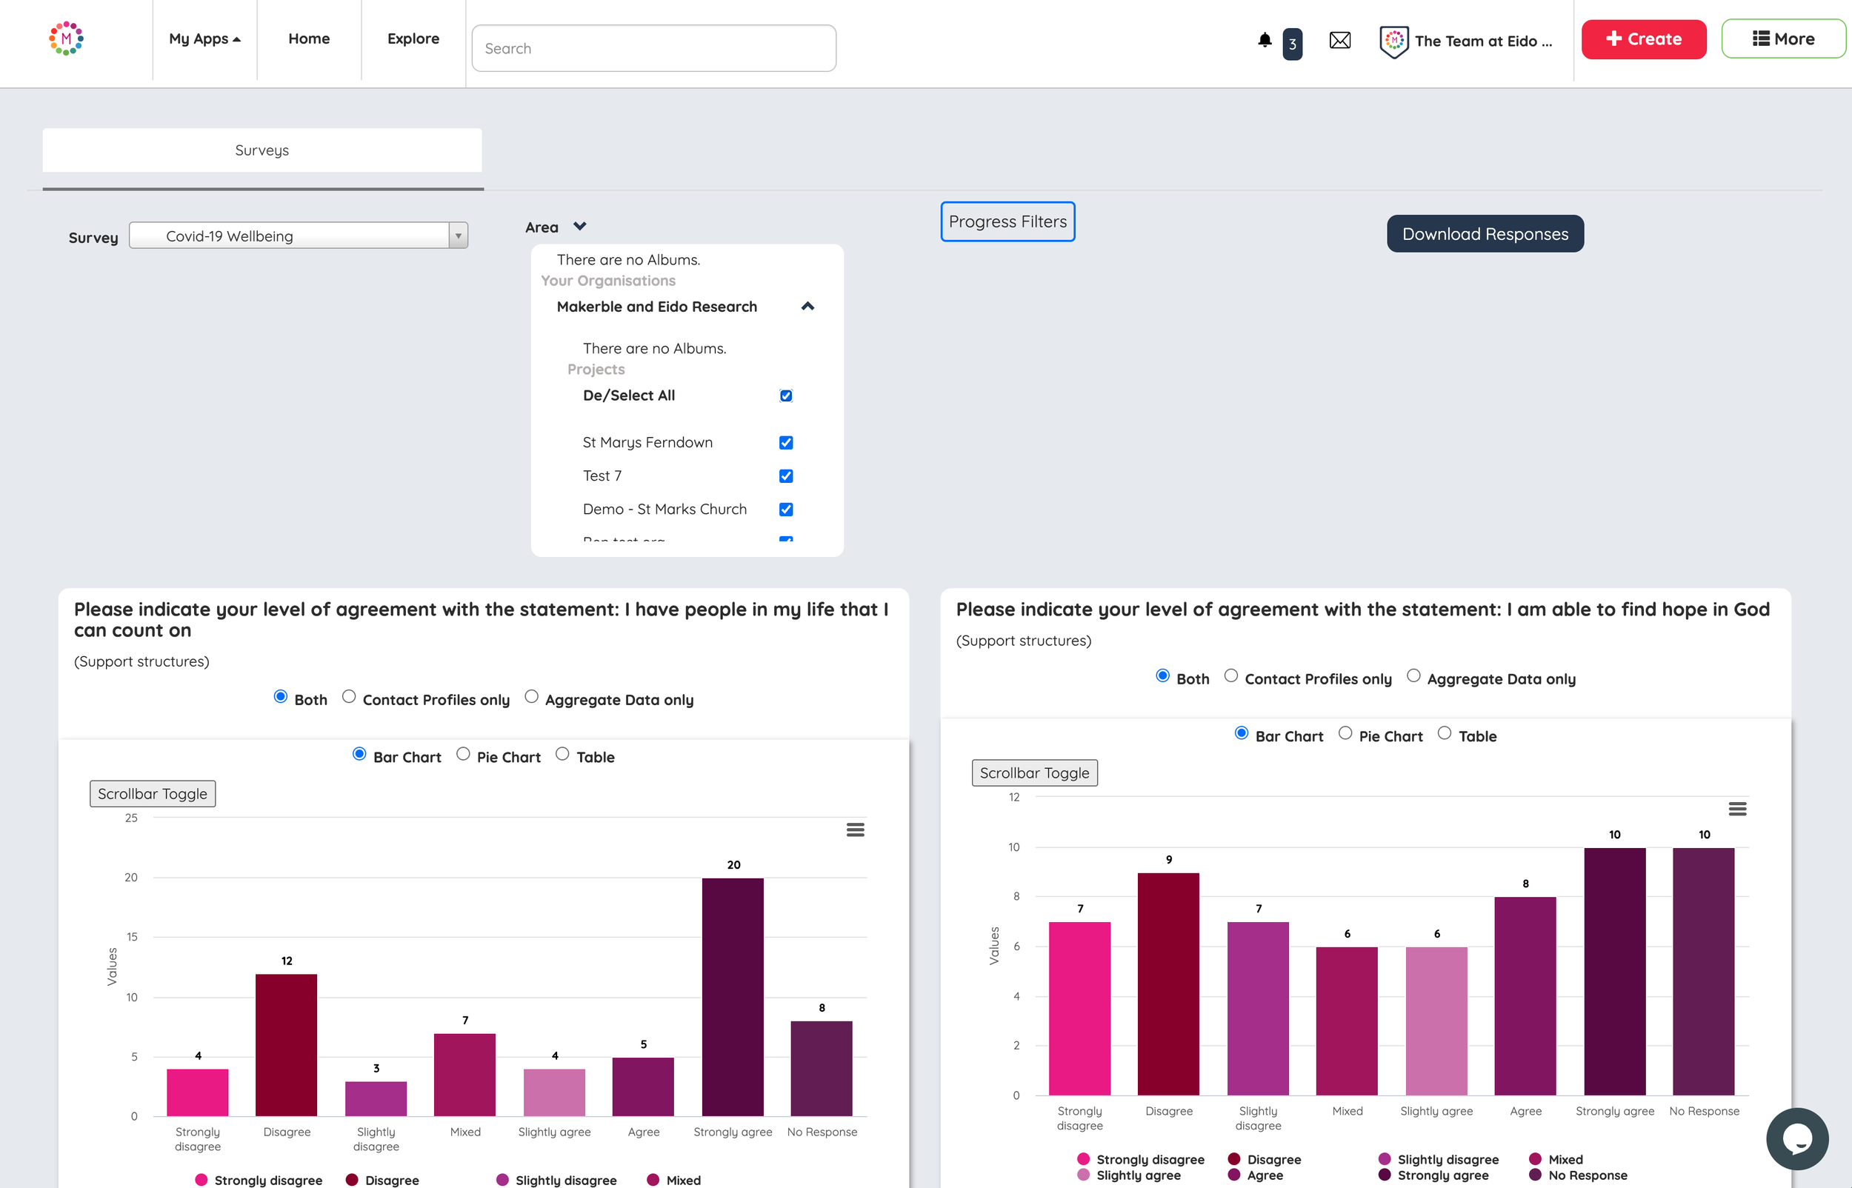Open left chart hamburger export menu
1852x1188 pixels.
[x=855, y=830]
